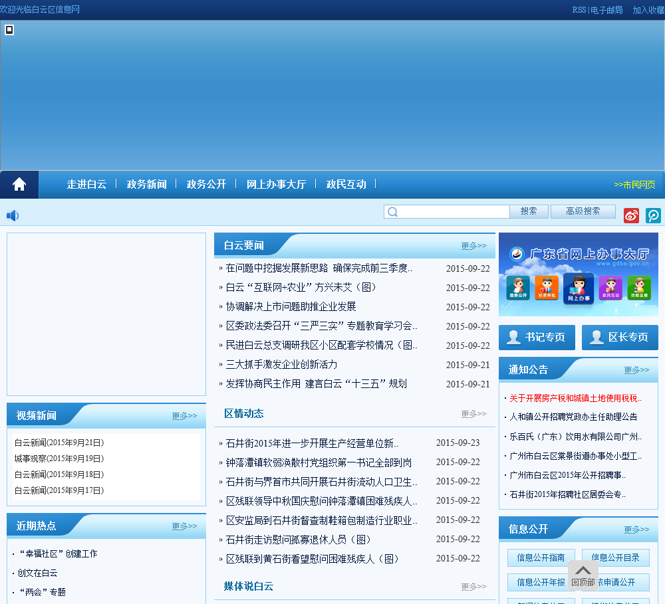The height and width of the screenshot is (604, 665).
Task: Open video 白云新闻(2015年9月18日)
Action: click(x=59, y=474)
